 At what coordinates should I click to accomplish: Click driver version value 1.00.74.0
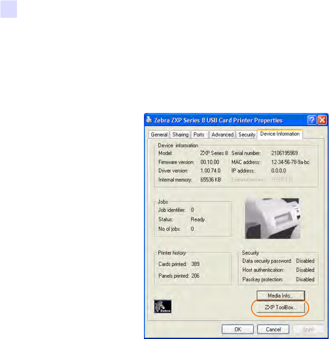(210, 170)
